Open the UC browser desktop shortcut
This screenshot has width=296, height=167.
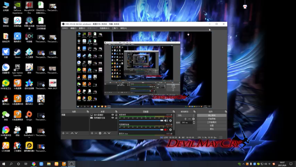point(6,147)
